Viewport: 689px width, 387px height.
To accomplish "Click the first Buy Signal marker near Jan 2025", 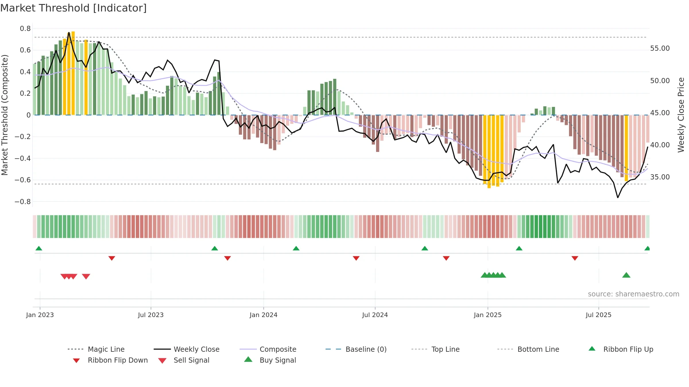I will [x=485, y=275].
